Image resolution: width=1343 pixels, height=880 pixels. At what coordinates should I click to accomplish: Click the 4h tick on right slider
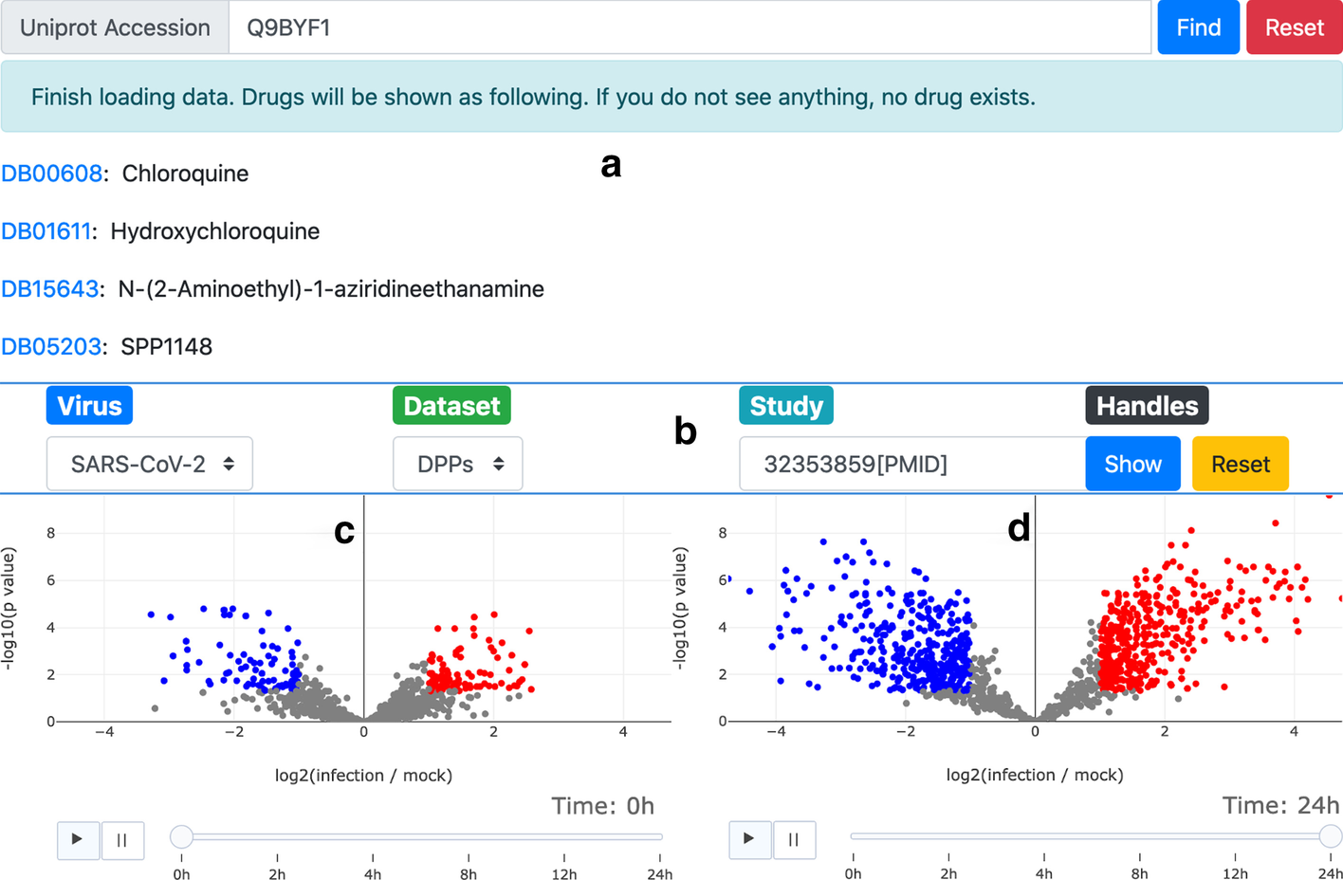[x=1044, y=873]
